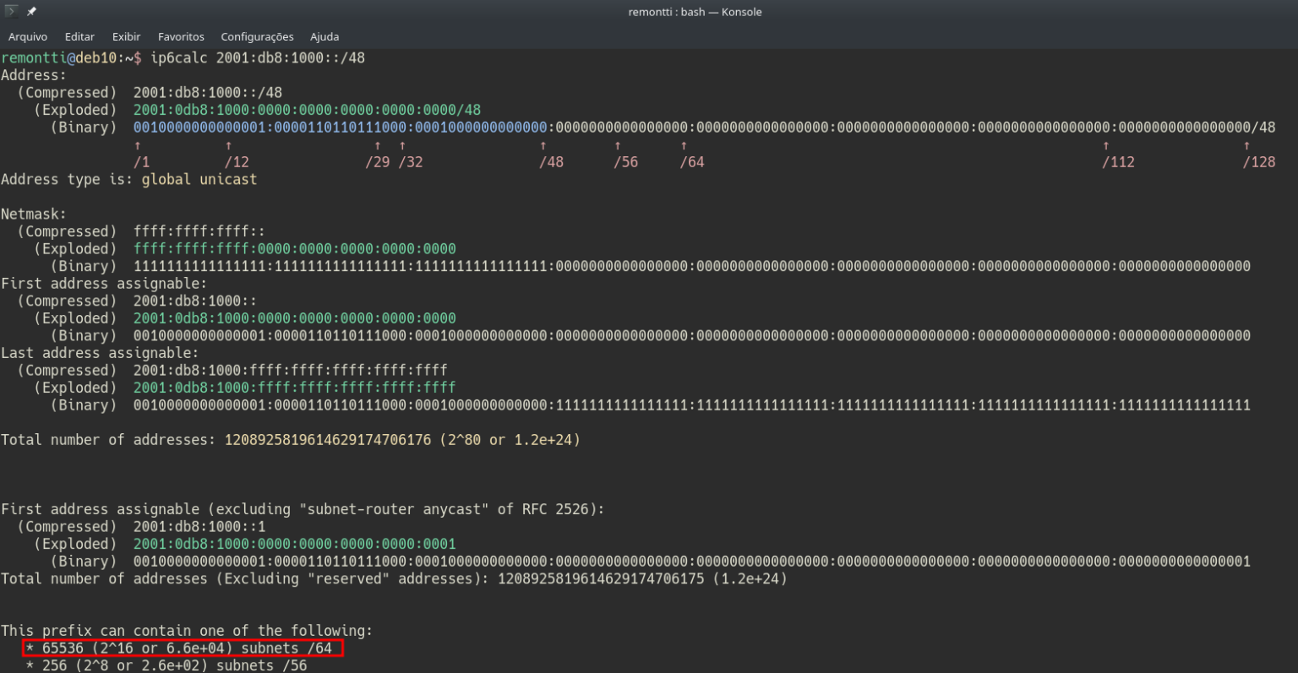The width and height of the screenshot is (1298, 673).
Task: Open the Exibir menu
Action: [126, 37]
